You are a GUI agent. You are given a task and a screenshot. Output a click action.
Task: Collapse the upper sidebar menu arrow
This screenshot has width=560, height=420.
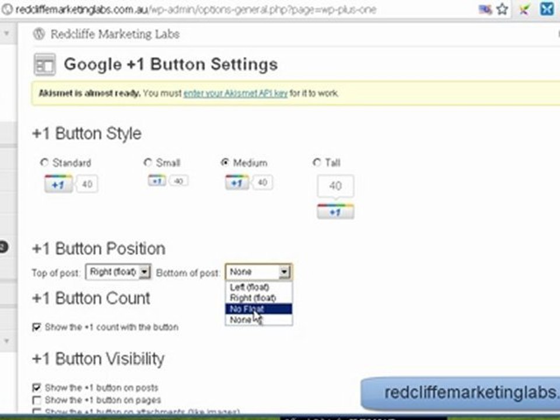click(x=6, y=34)
